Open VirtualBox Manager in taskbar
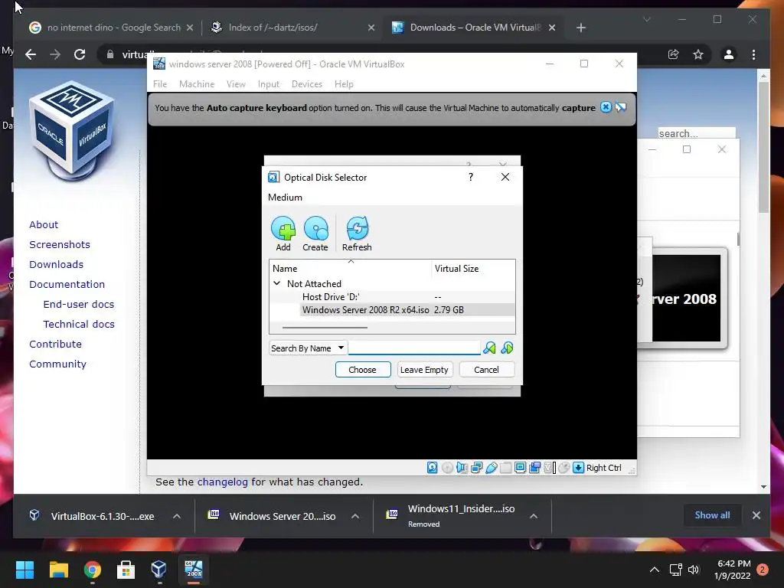 point(159,570)
